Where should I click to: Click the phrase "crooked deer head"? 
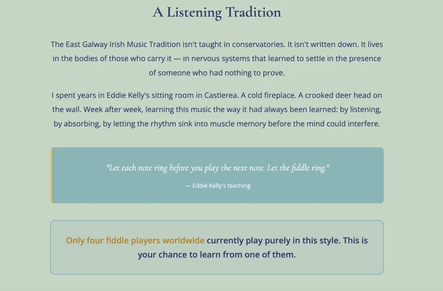tap(338, 95)
